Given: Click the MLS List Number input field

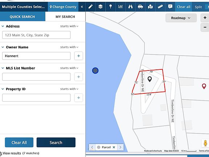Looking at the screenshot, I should (36, 77).
